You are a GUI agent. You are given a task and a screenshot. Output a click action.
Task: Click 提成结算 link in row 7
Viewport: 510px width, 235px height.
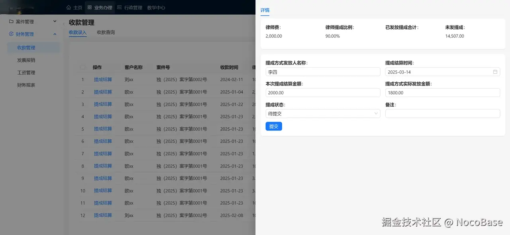(x=103, y=153)
